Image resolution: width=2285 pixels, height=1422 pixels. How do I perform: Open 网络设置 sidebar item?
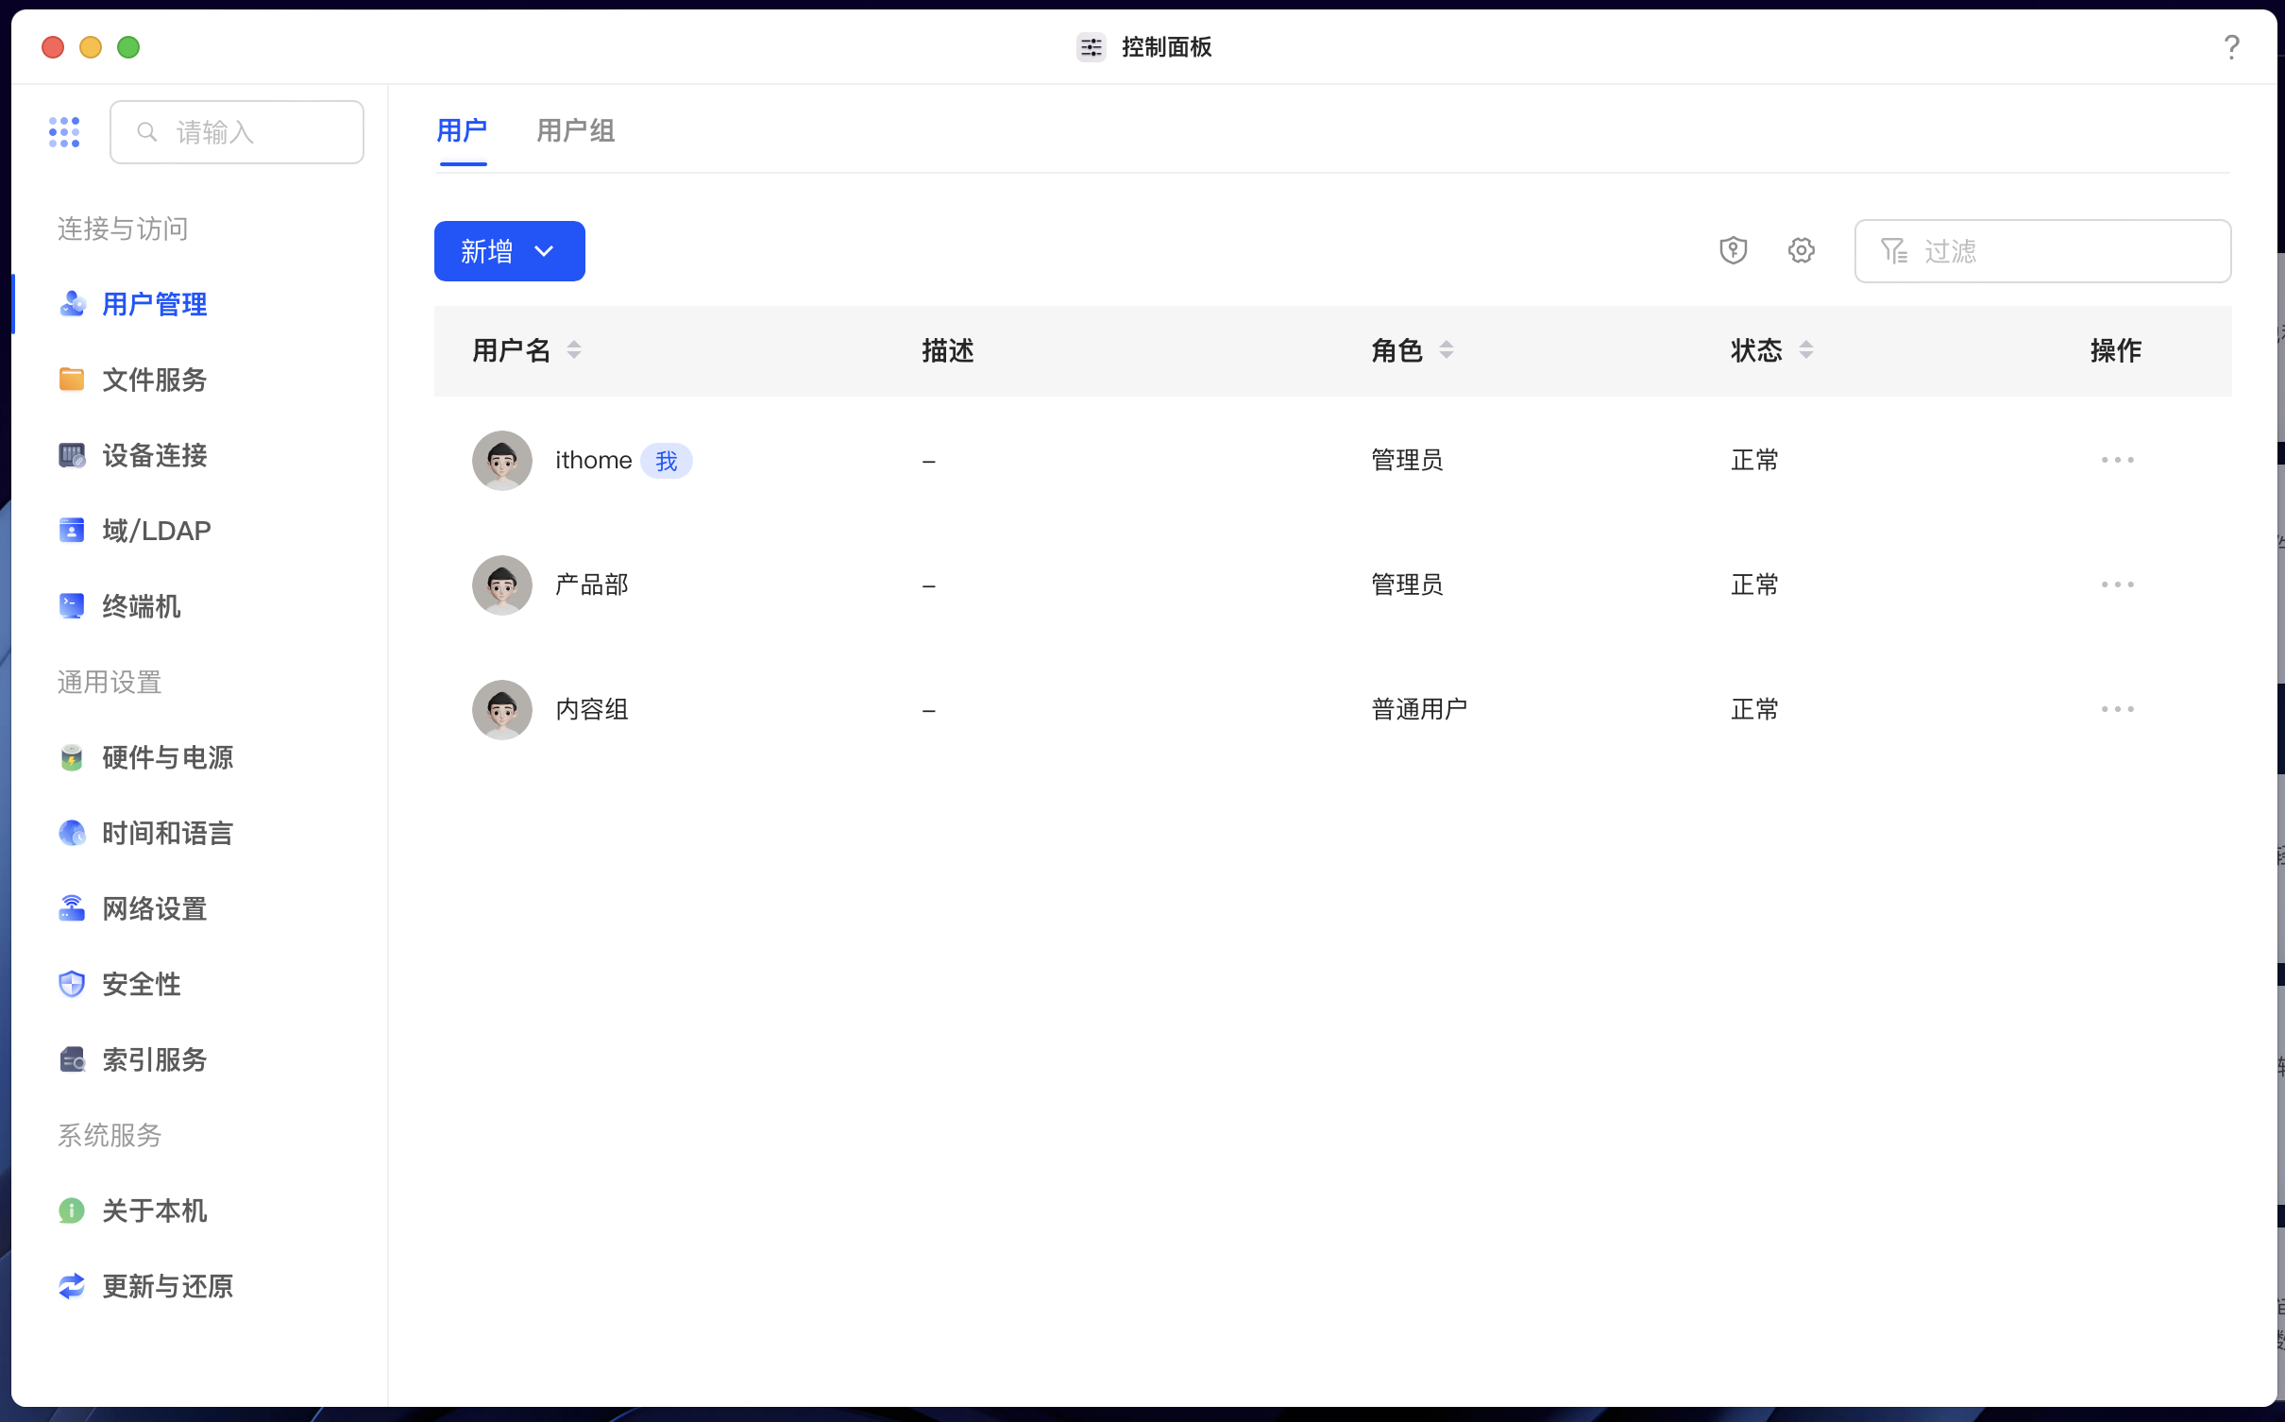coord(154,908)
